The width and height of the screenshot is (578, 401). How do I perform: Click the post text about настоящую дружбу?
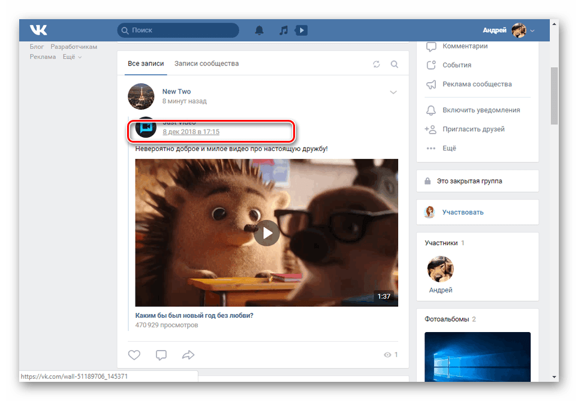point(231,149)
